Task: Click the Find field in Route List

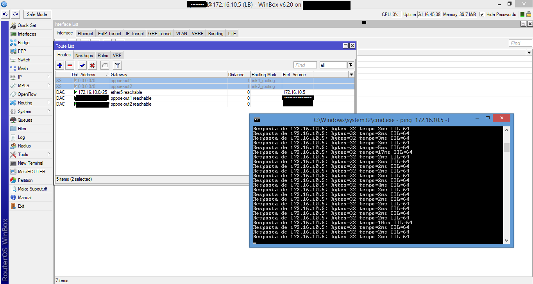Action: pyautogui.click(x=305, y=65)
